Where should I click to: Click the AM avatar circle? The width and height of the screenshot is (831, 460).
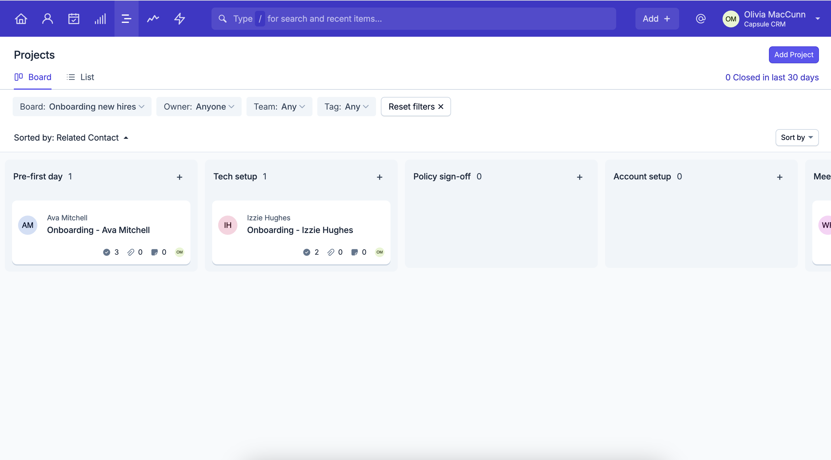click(x=28, y=225)
